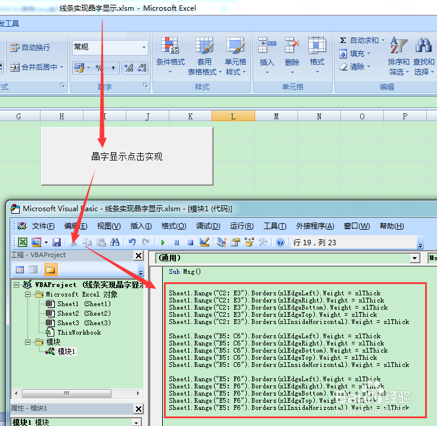Click Conditional Formatting icon in Excel ribbon
The width and height of the screenshot is (437, 426).
click(x=170, y=45)
